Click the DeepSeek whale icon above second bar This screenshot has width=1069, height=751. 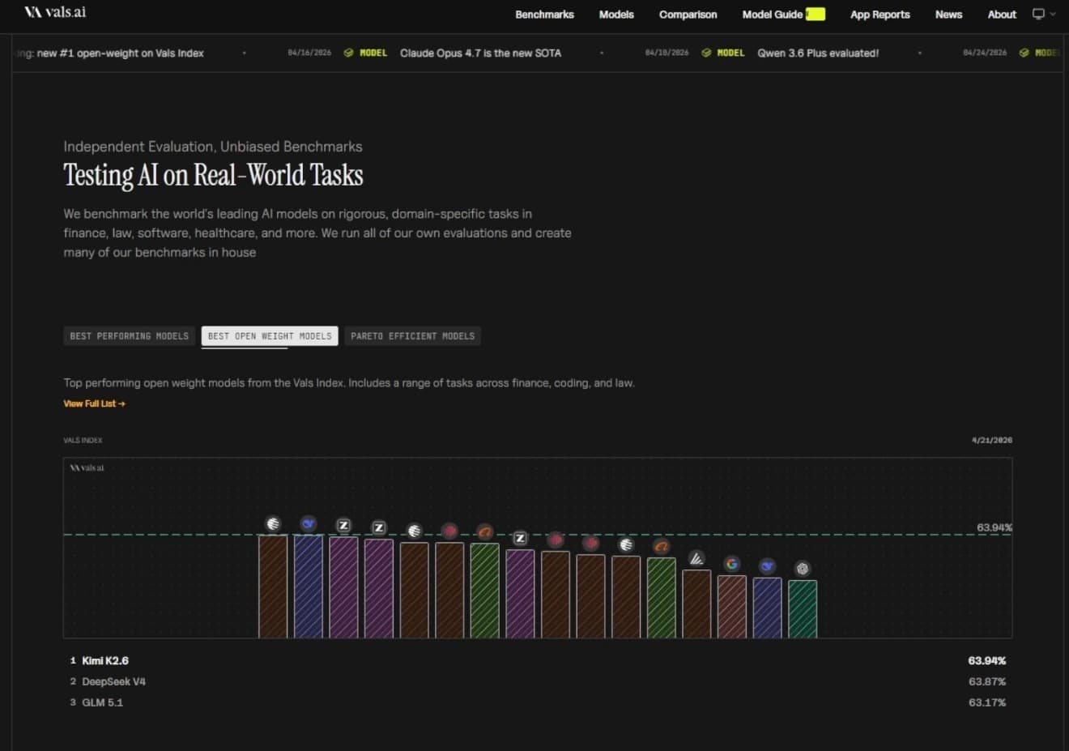(308, 523)
